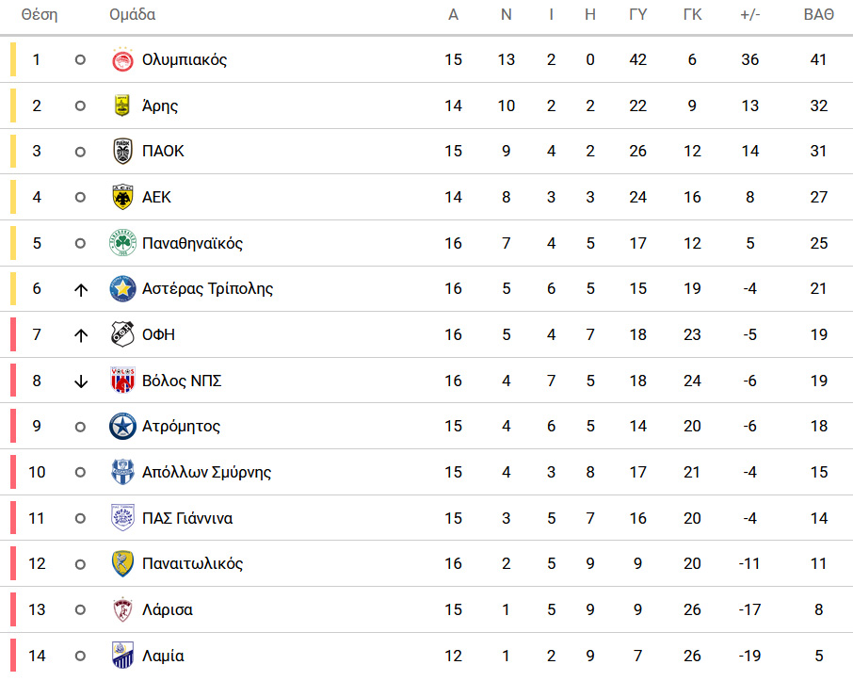Click the up arrow beside ΟΦΗ
853x681 pixels.
pyautogui.click(x=81, y=335)
